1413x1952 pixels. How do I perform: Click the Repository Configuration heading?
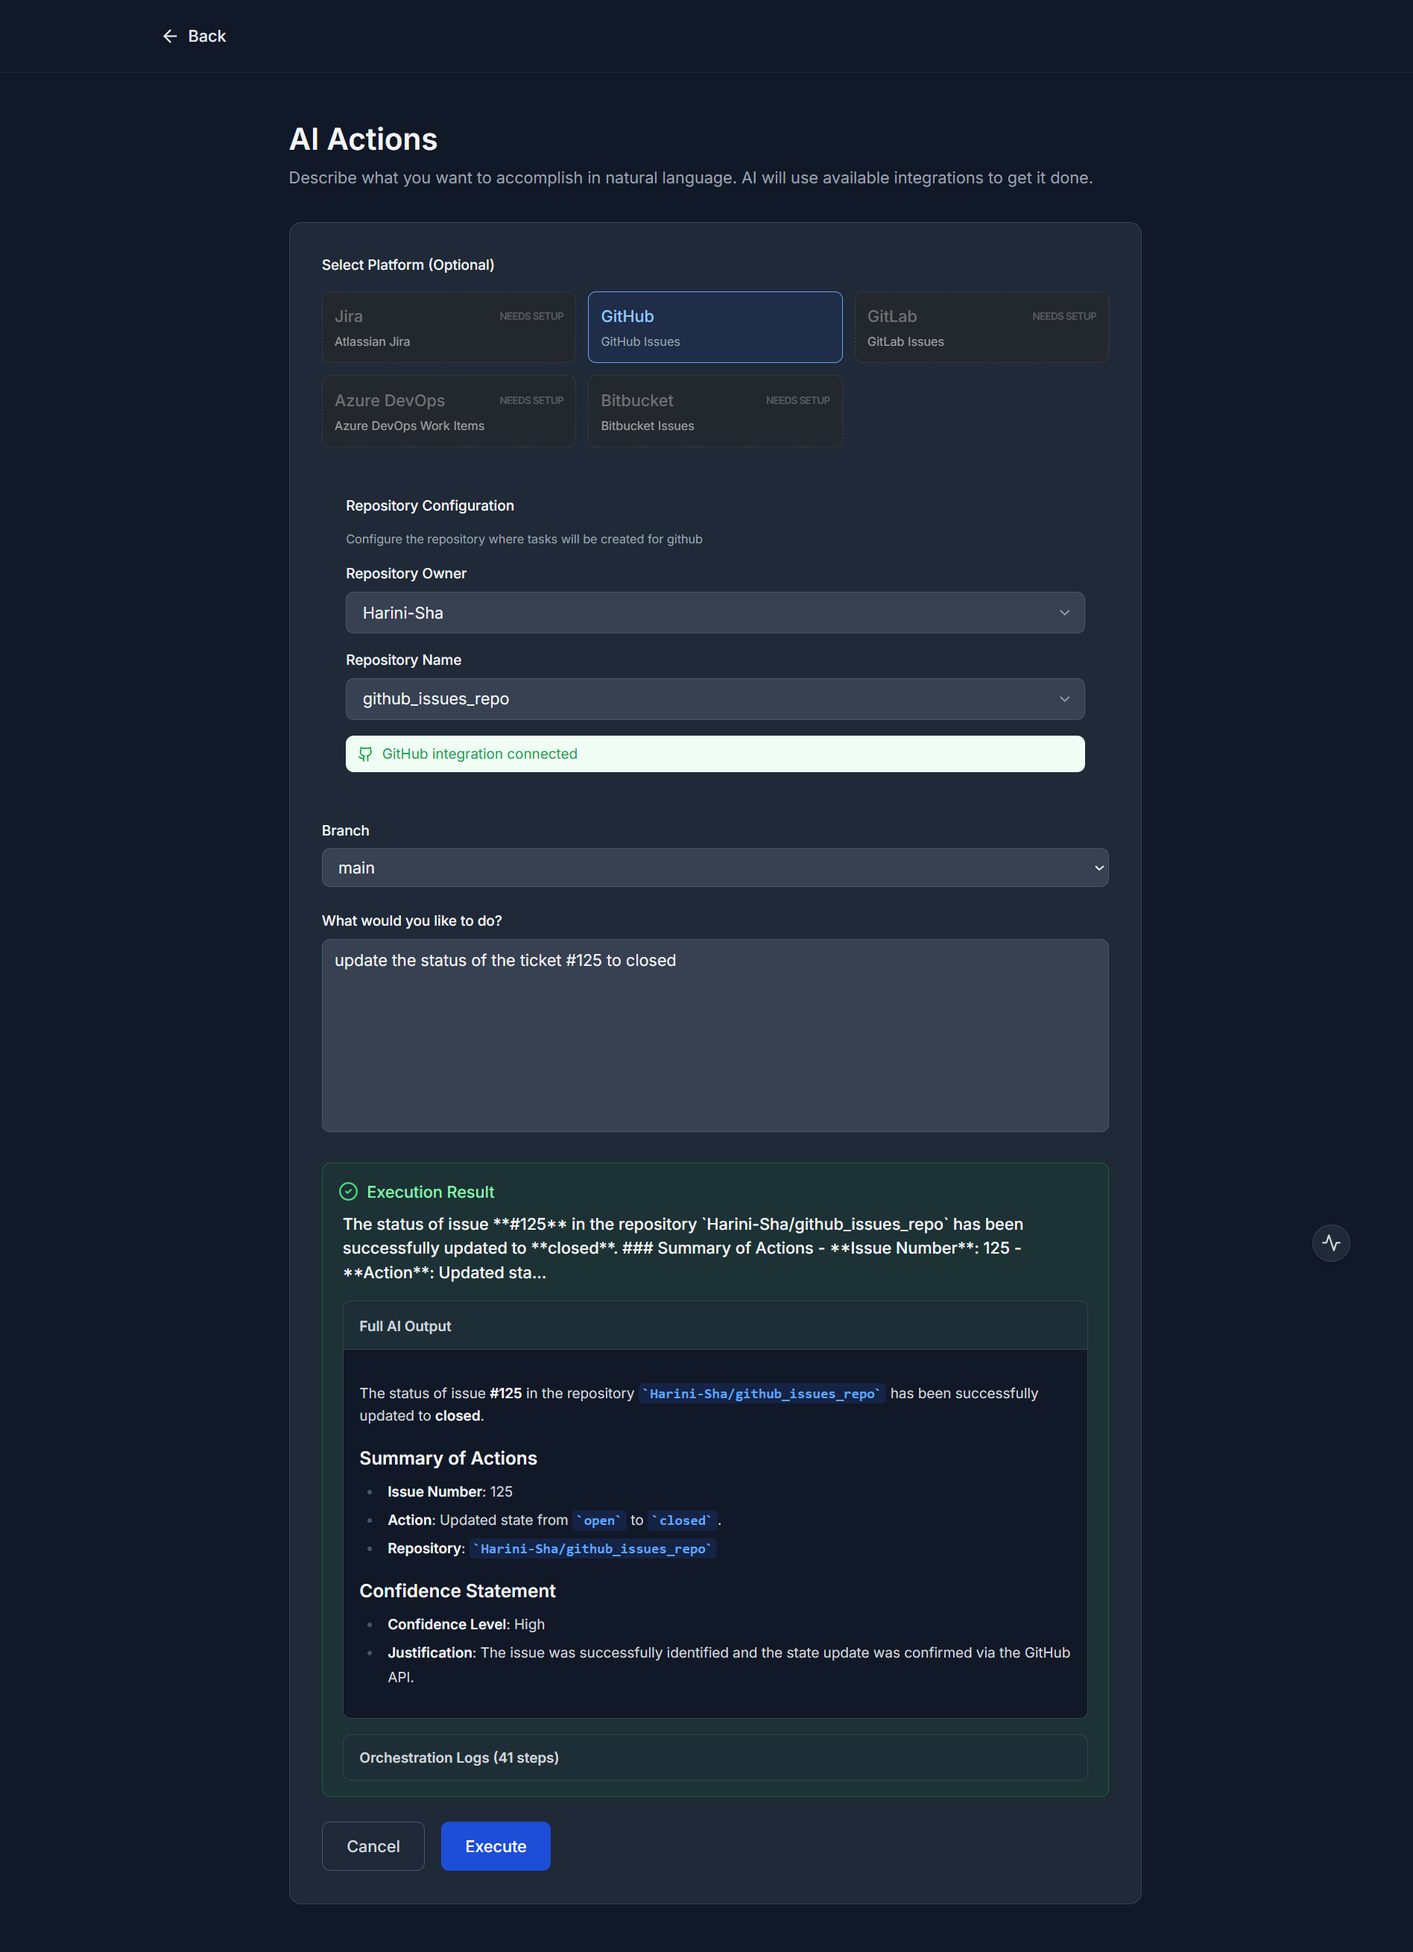(429, 506)
